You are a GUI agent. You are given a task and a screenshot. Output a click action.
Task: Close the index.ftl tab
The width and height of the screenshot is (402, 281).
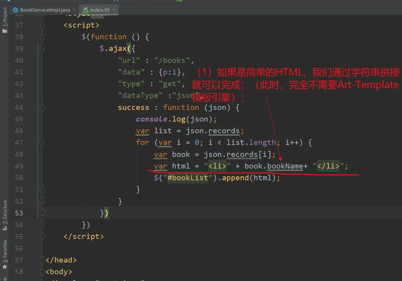point(113,10)
